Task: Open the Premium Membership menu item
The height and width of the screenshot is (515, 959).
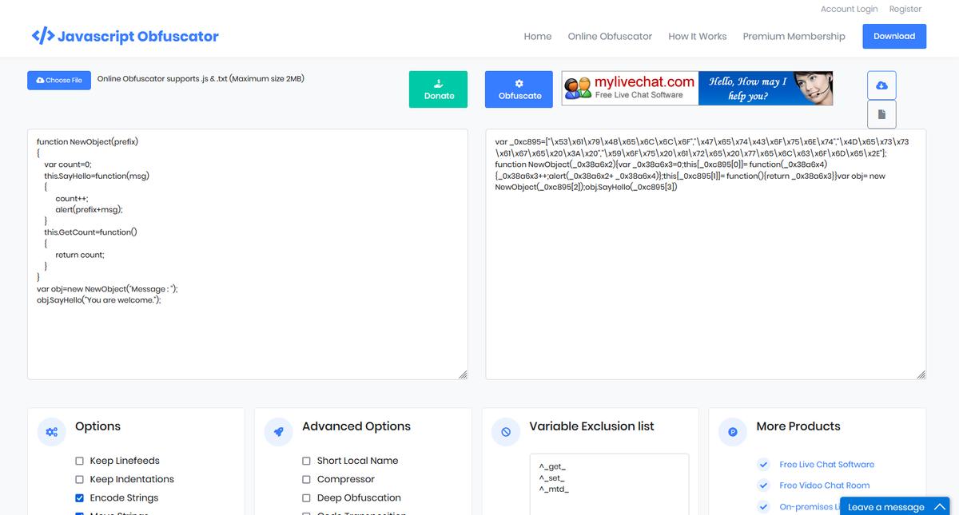Action: point(794,36)
